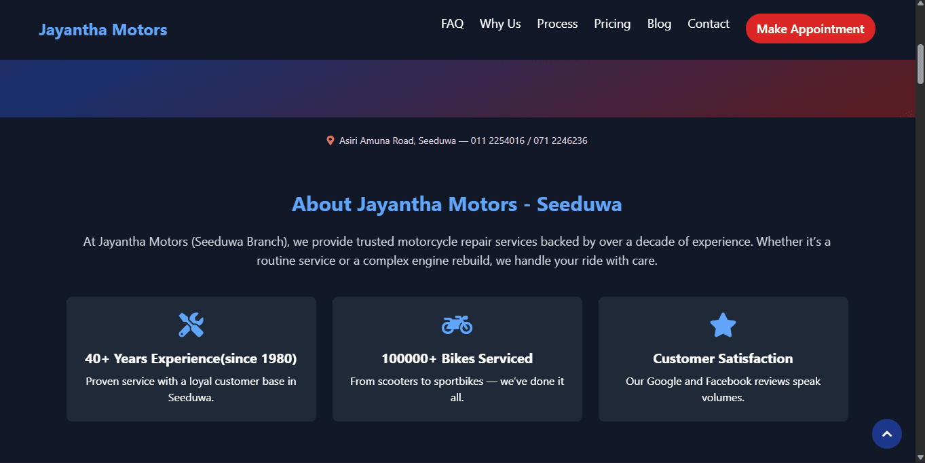Click the wrench and screwdriver icon

(x=191, y=325)
